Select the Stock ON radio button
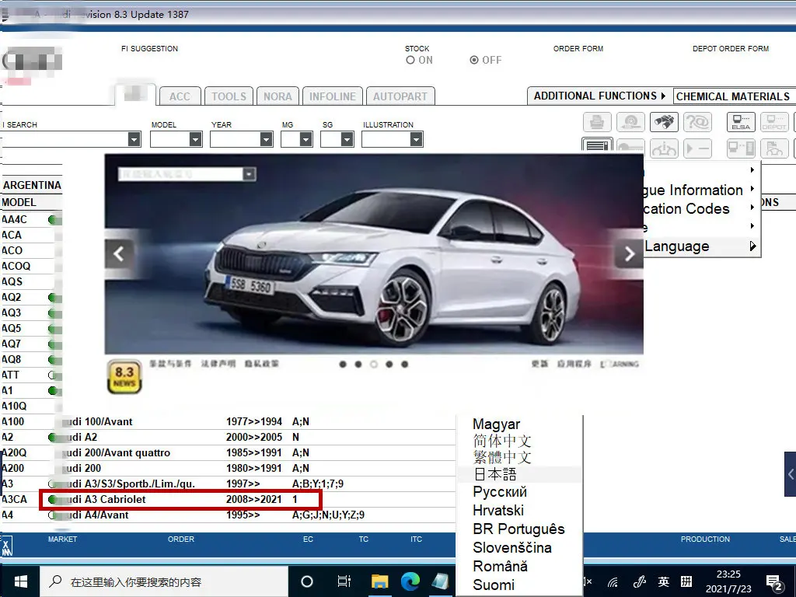The image size is (796, 597). click(x=410, y=60)
